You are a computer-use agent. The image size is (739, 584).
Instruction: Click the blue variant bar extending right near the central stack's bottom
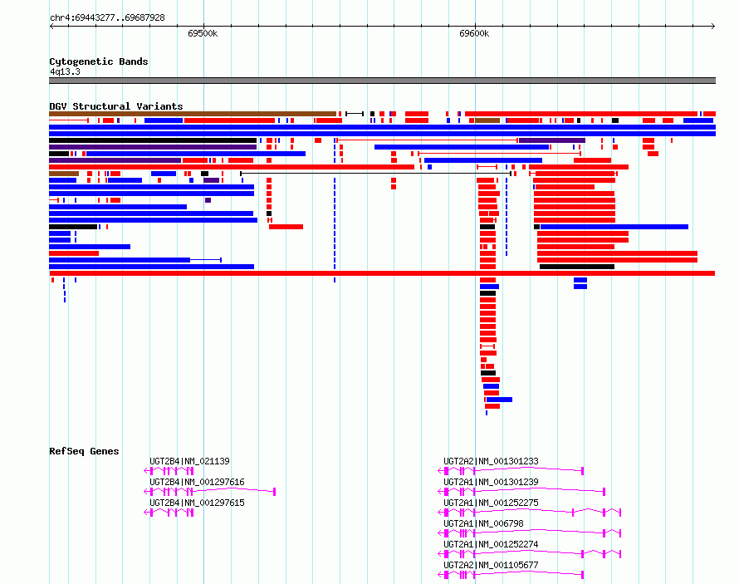(499, 400)
